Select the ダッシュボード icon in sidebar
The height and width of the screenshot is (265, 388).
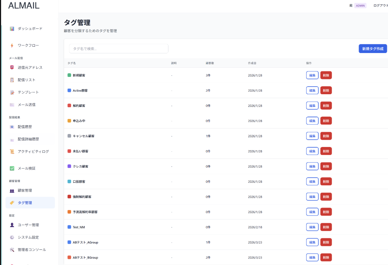(12, 29)
